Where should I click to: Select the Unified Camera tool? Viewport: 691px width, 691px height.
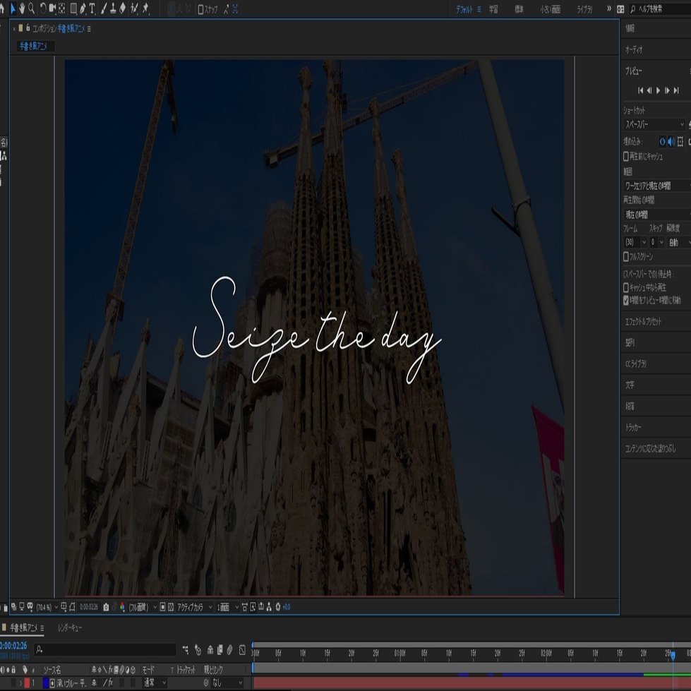tap(52, 8)
